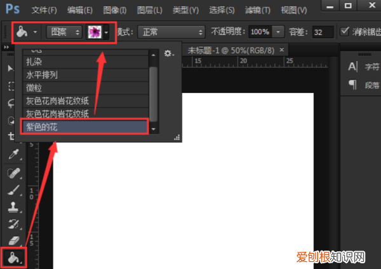Open the fill source dropdown showing 图案
Screen dimensions: 381x269
(x=65, y=31)
